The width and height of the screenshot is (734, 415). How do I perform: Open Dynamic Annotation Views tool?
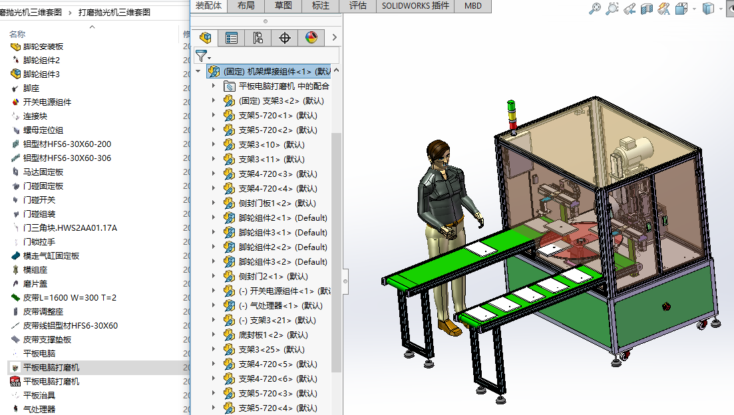(x=663, y=8)
